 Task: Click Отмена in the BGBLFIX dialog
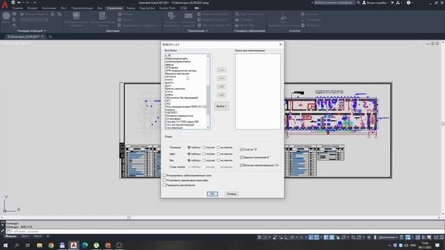pyautogui.click(x=232, y=194)
